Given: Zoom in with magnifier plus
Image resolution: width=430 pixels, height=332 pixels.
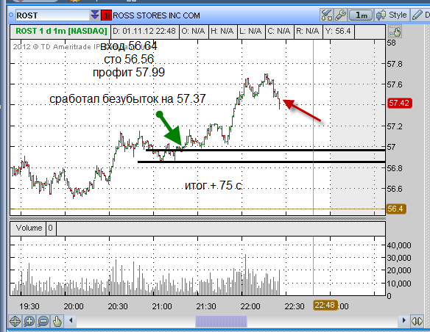Looking at the screenshot, I should click(x=29, y=321).
